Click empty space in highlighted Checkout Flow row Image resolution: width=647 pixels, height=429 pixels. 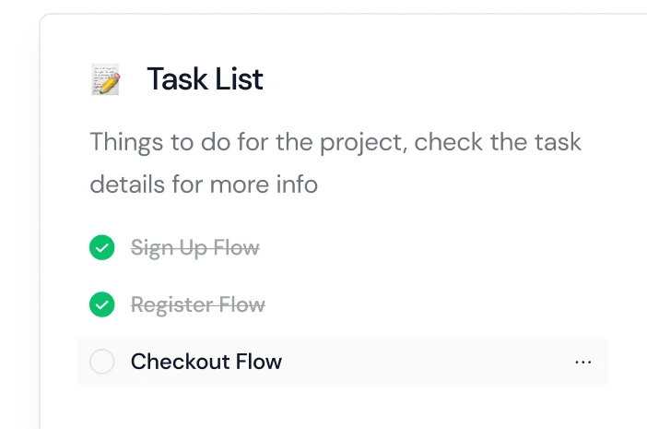tap(424, 362)
